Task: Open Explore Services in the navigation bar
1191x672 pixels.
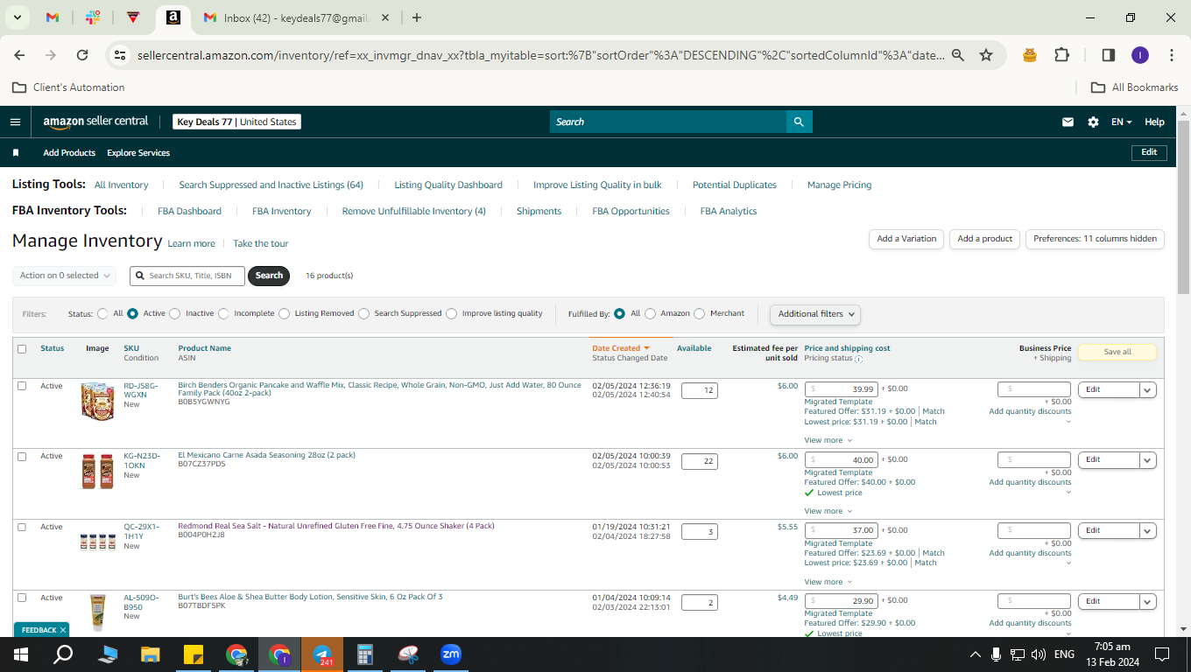Action: click(x=138, y=153)
